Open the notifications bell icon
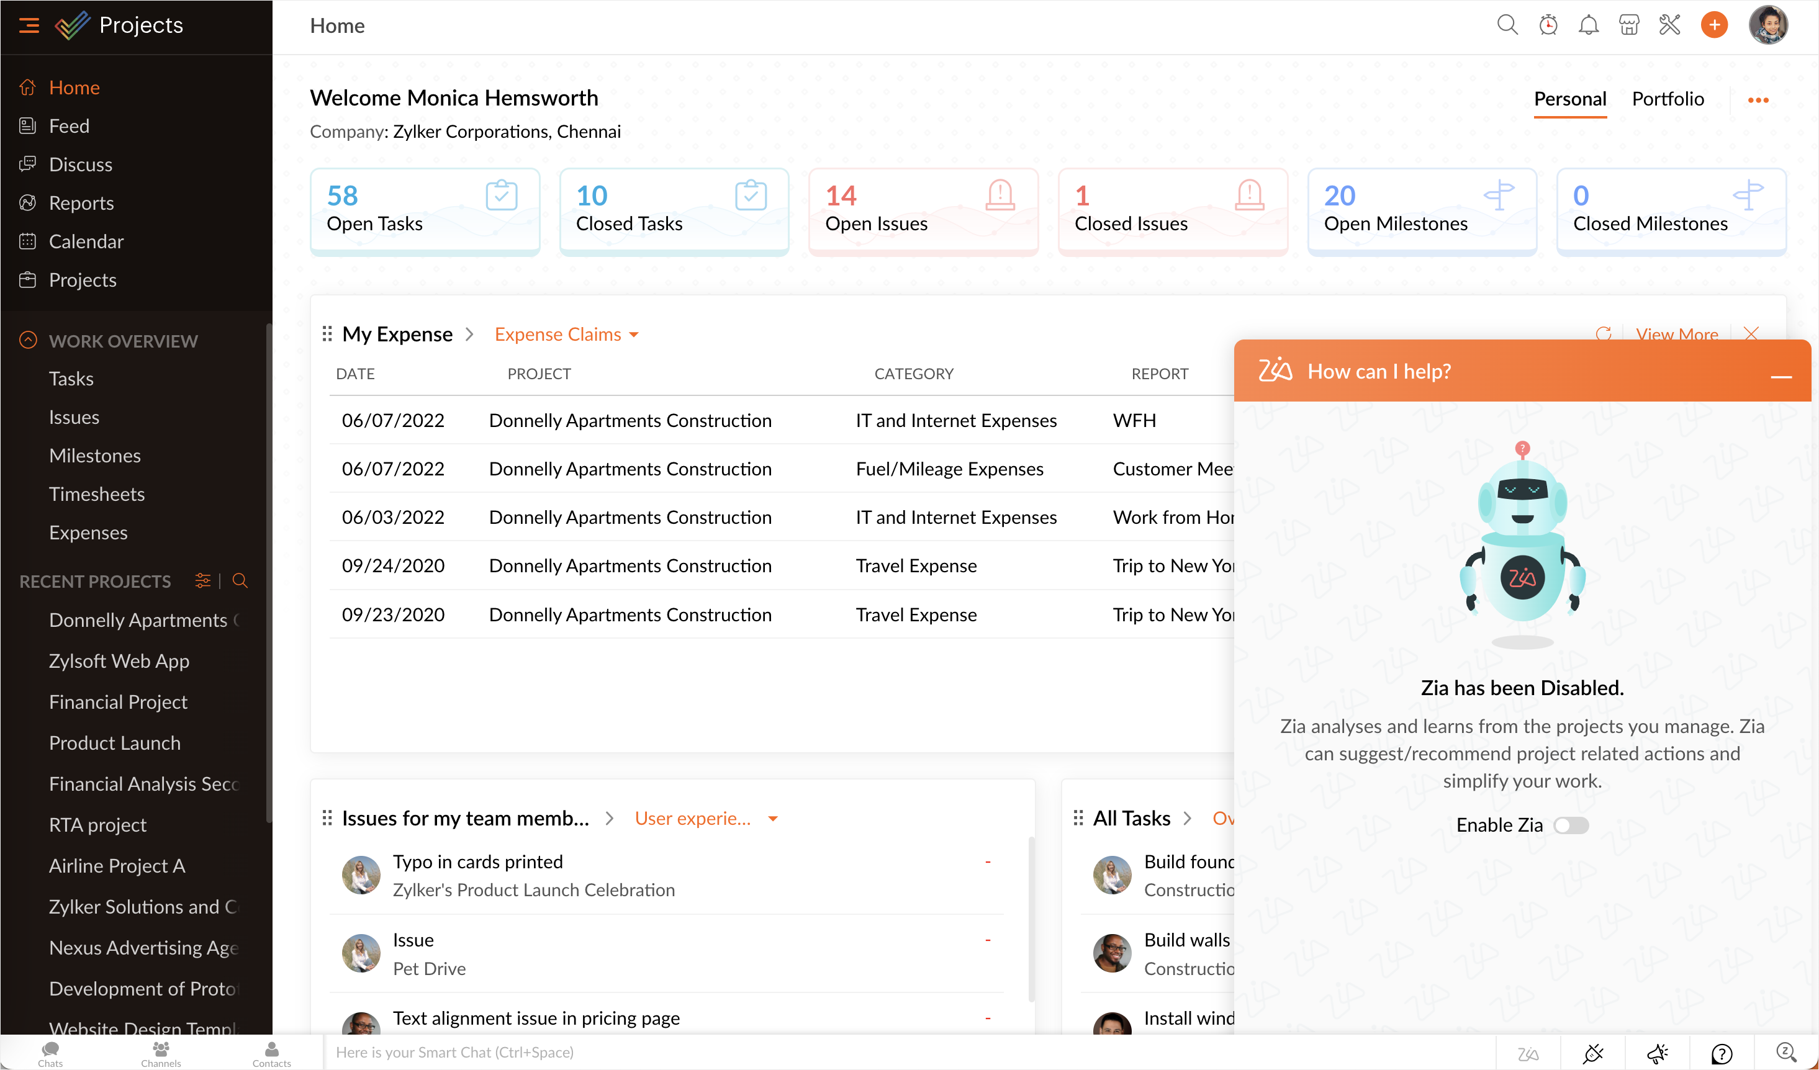Screen dimensions: 1819x1070 1588,25
